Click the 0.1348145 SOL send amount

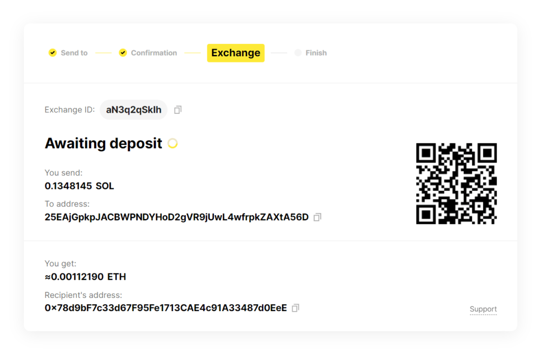point(79,186)
